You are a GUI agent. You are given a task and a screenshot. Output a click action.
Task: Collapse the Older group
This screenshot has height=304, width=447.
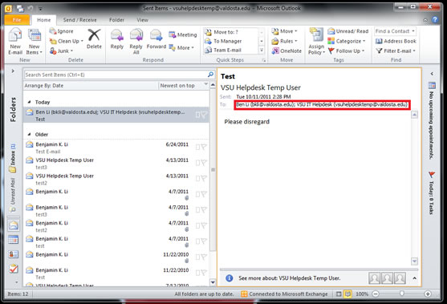[x=29, y=134]
